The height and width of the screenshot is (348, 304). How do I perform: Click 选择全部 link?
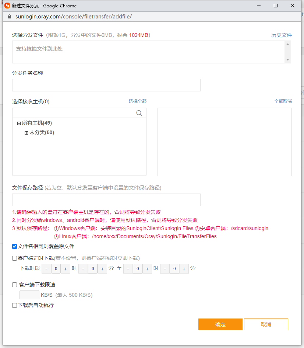[138, 101]
